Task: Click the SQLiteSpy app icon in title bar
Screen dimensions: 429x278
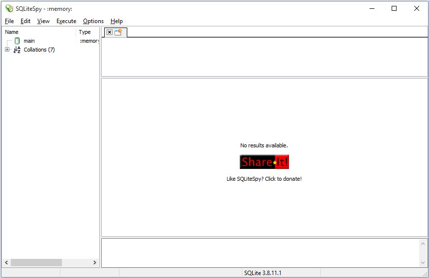Action: 9,8
